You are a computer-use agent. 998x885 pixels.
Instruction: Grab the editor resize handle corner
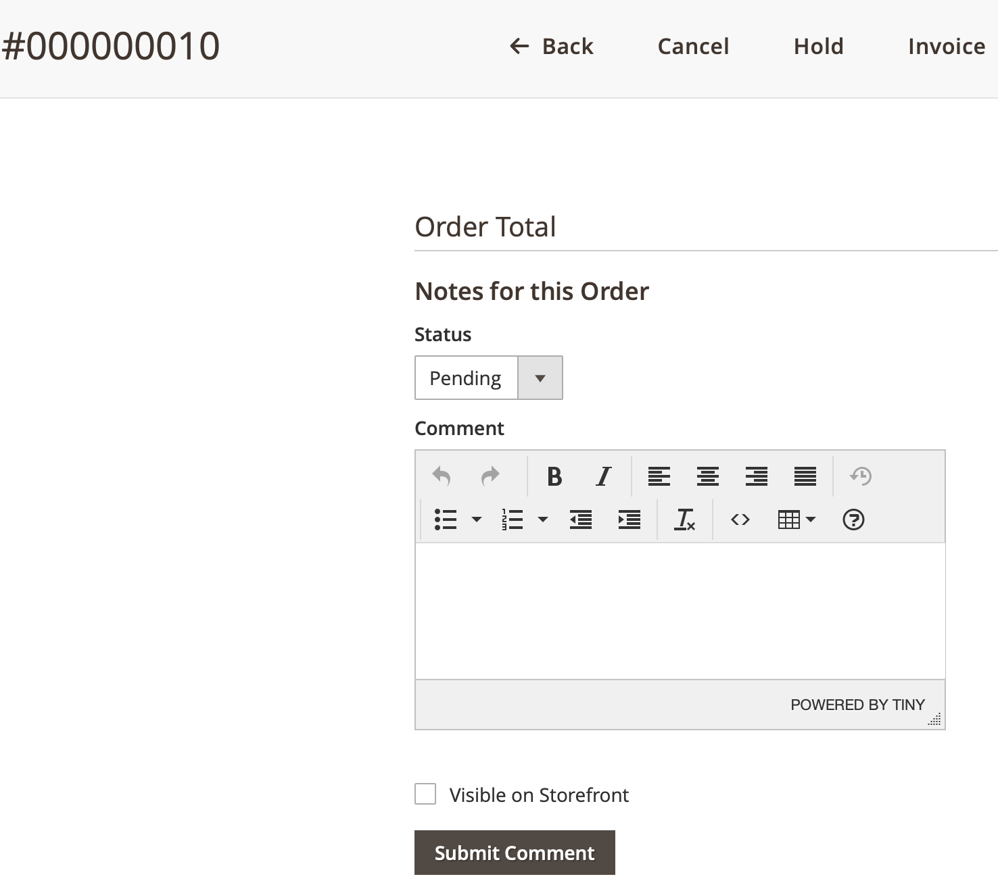(935, 719)
